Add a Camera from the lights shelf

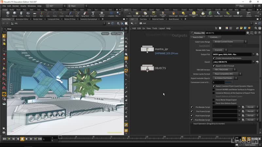coord(129,14)
